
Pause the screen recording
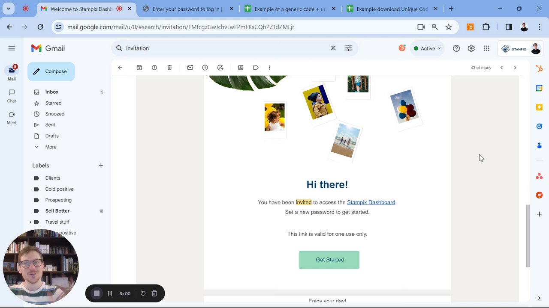[x=110, y=293]
